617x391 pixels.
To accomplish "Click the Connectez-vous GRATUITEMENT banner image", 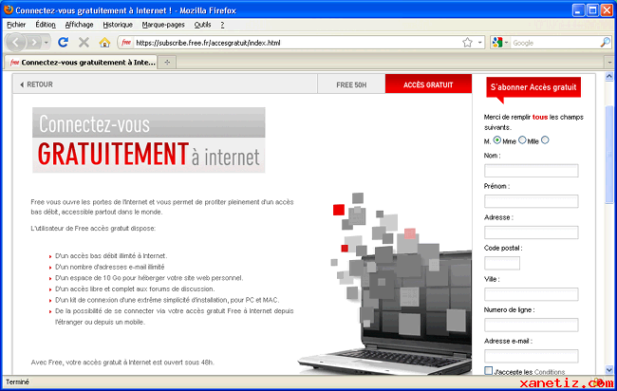I will tap(149, 140).
